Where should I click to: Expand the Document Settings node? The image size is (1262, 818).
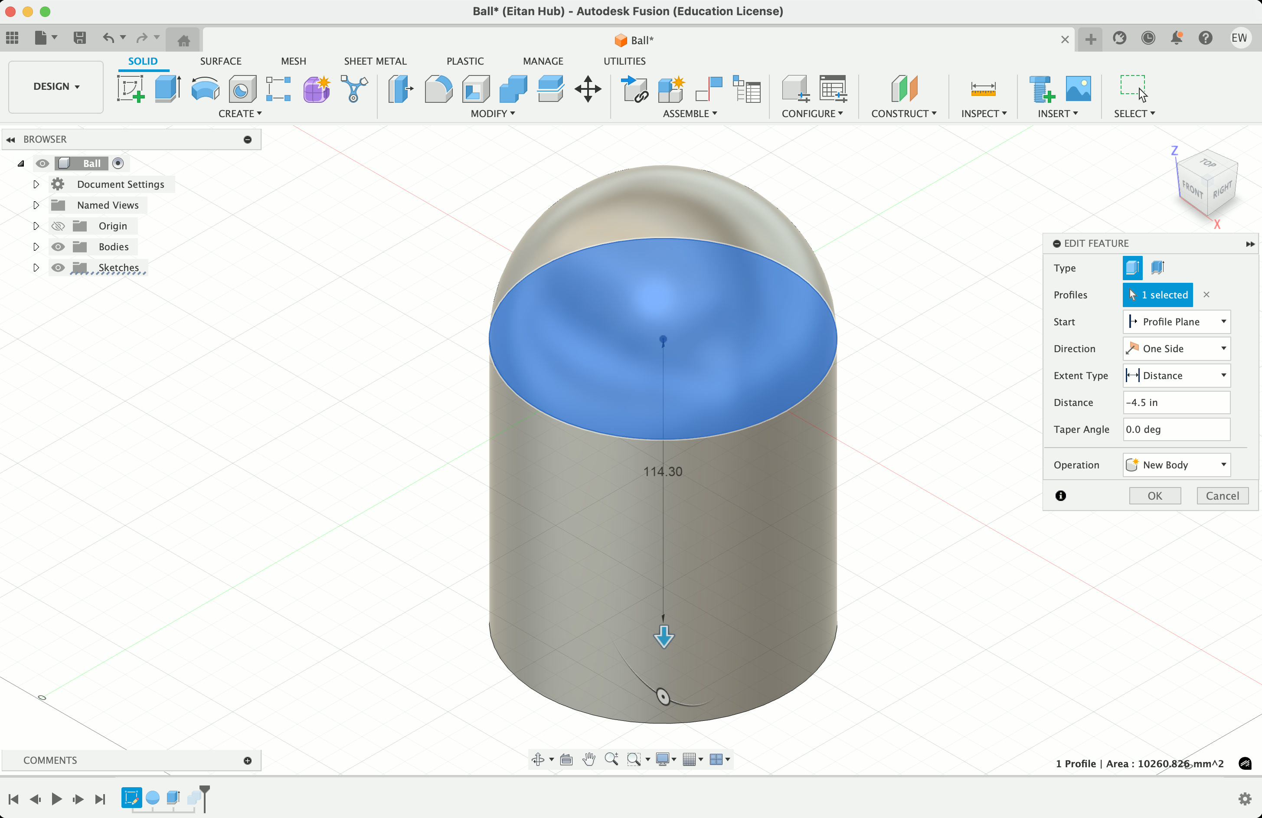[36, 184]
